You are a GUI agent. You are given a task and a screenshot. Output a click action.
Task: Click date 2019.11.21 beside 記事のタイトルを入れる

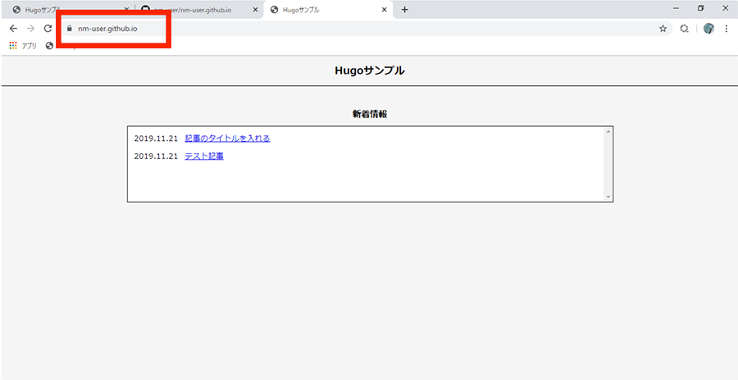click(x=157, y=138)
